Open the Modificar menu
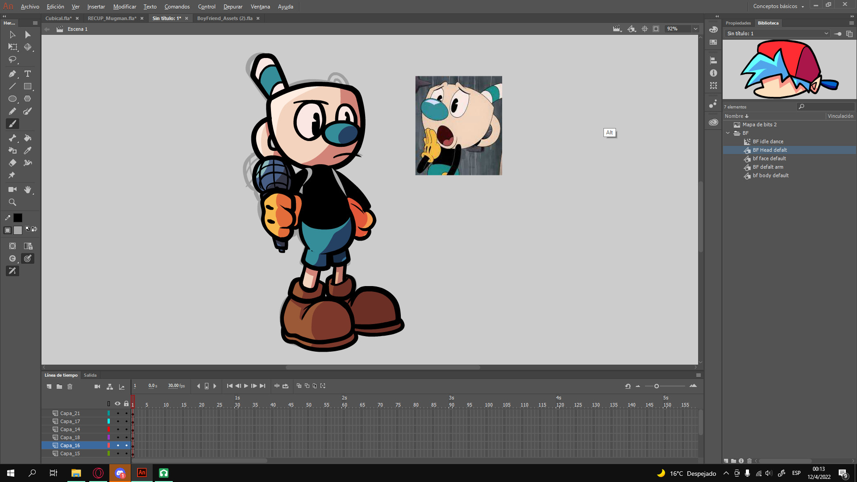 point(125,7)
